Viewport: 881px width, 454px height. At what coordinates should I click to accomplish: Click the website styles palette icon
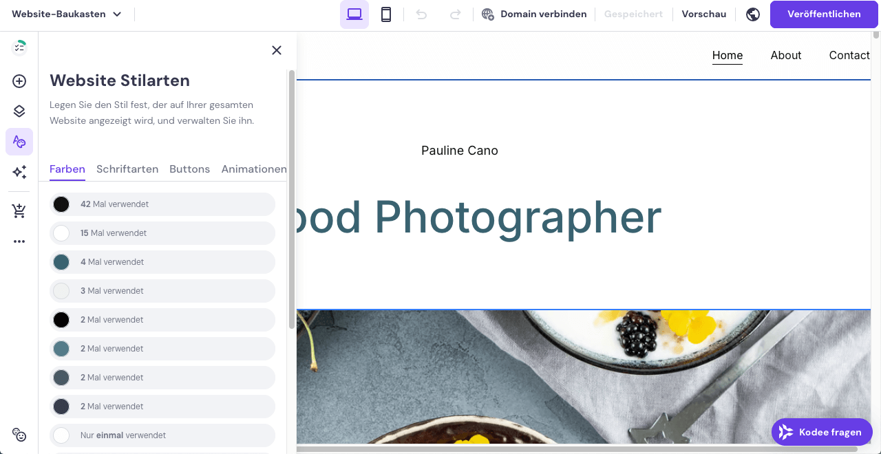pos(19,142)
